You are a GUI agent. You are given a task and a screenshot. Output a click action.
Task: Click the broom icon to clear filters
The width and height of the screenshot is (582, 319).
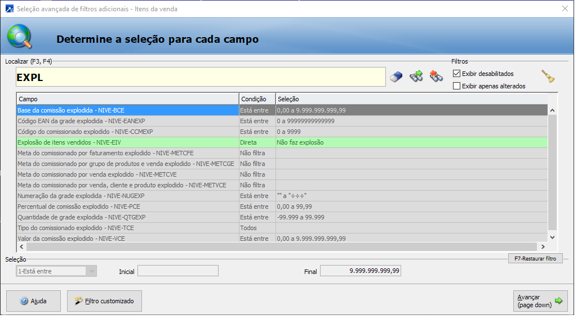point(548,76)
